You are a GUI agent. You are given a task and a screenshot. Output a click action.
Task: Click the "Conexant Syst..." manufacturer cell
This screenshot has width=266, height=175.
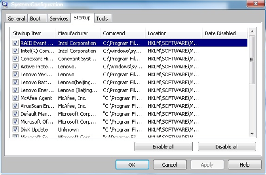(x=77, y=59)
